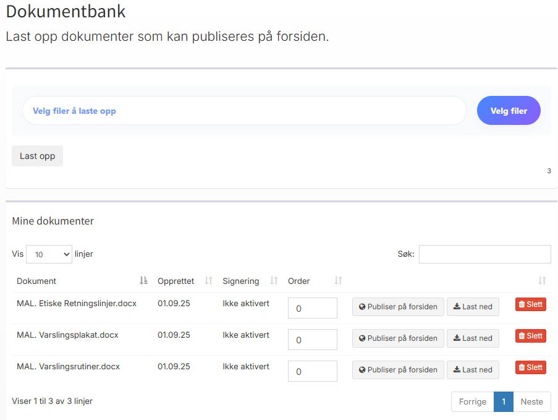The height and width of the screenshot is (420, 558).
Task: Download MAL. Varslingsrutiner.docx via Last ned
Action: point(472,370)
